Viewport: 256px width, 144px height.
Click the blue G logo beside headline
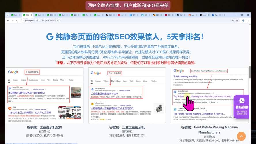pyautogui.click(x=50, y=37)
